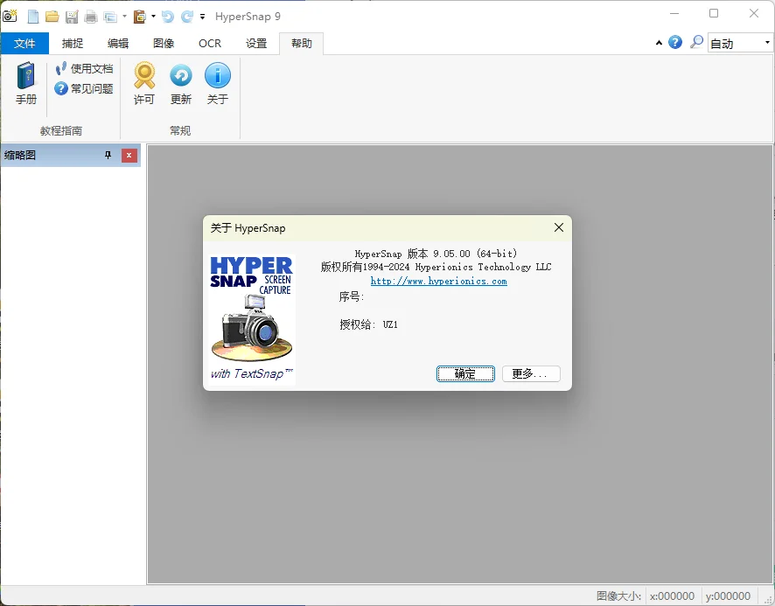
Task: Click the Print icon in quick access toolbar
Action: tap(92, 16)
